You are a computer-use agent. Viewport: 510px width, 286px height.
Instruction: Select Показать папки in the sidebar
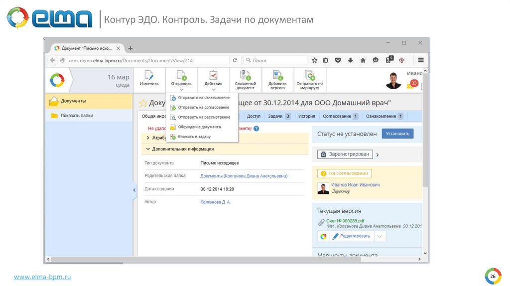tap(76, 116)
